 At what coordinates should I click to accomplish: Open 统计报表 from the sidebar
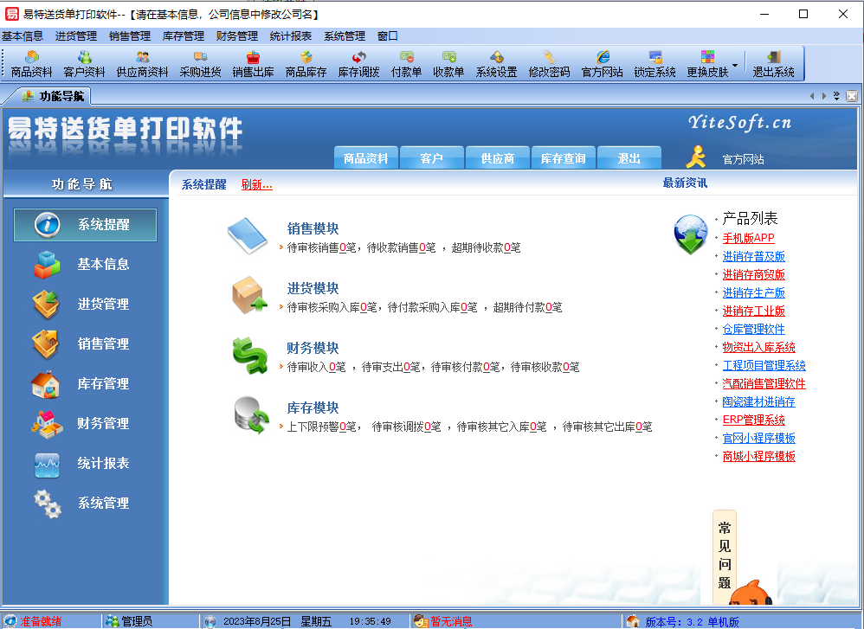(x=84, y=464)
